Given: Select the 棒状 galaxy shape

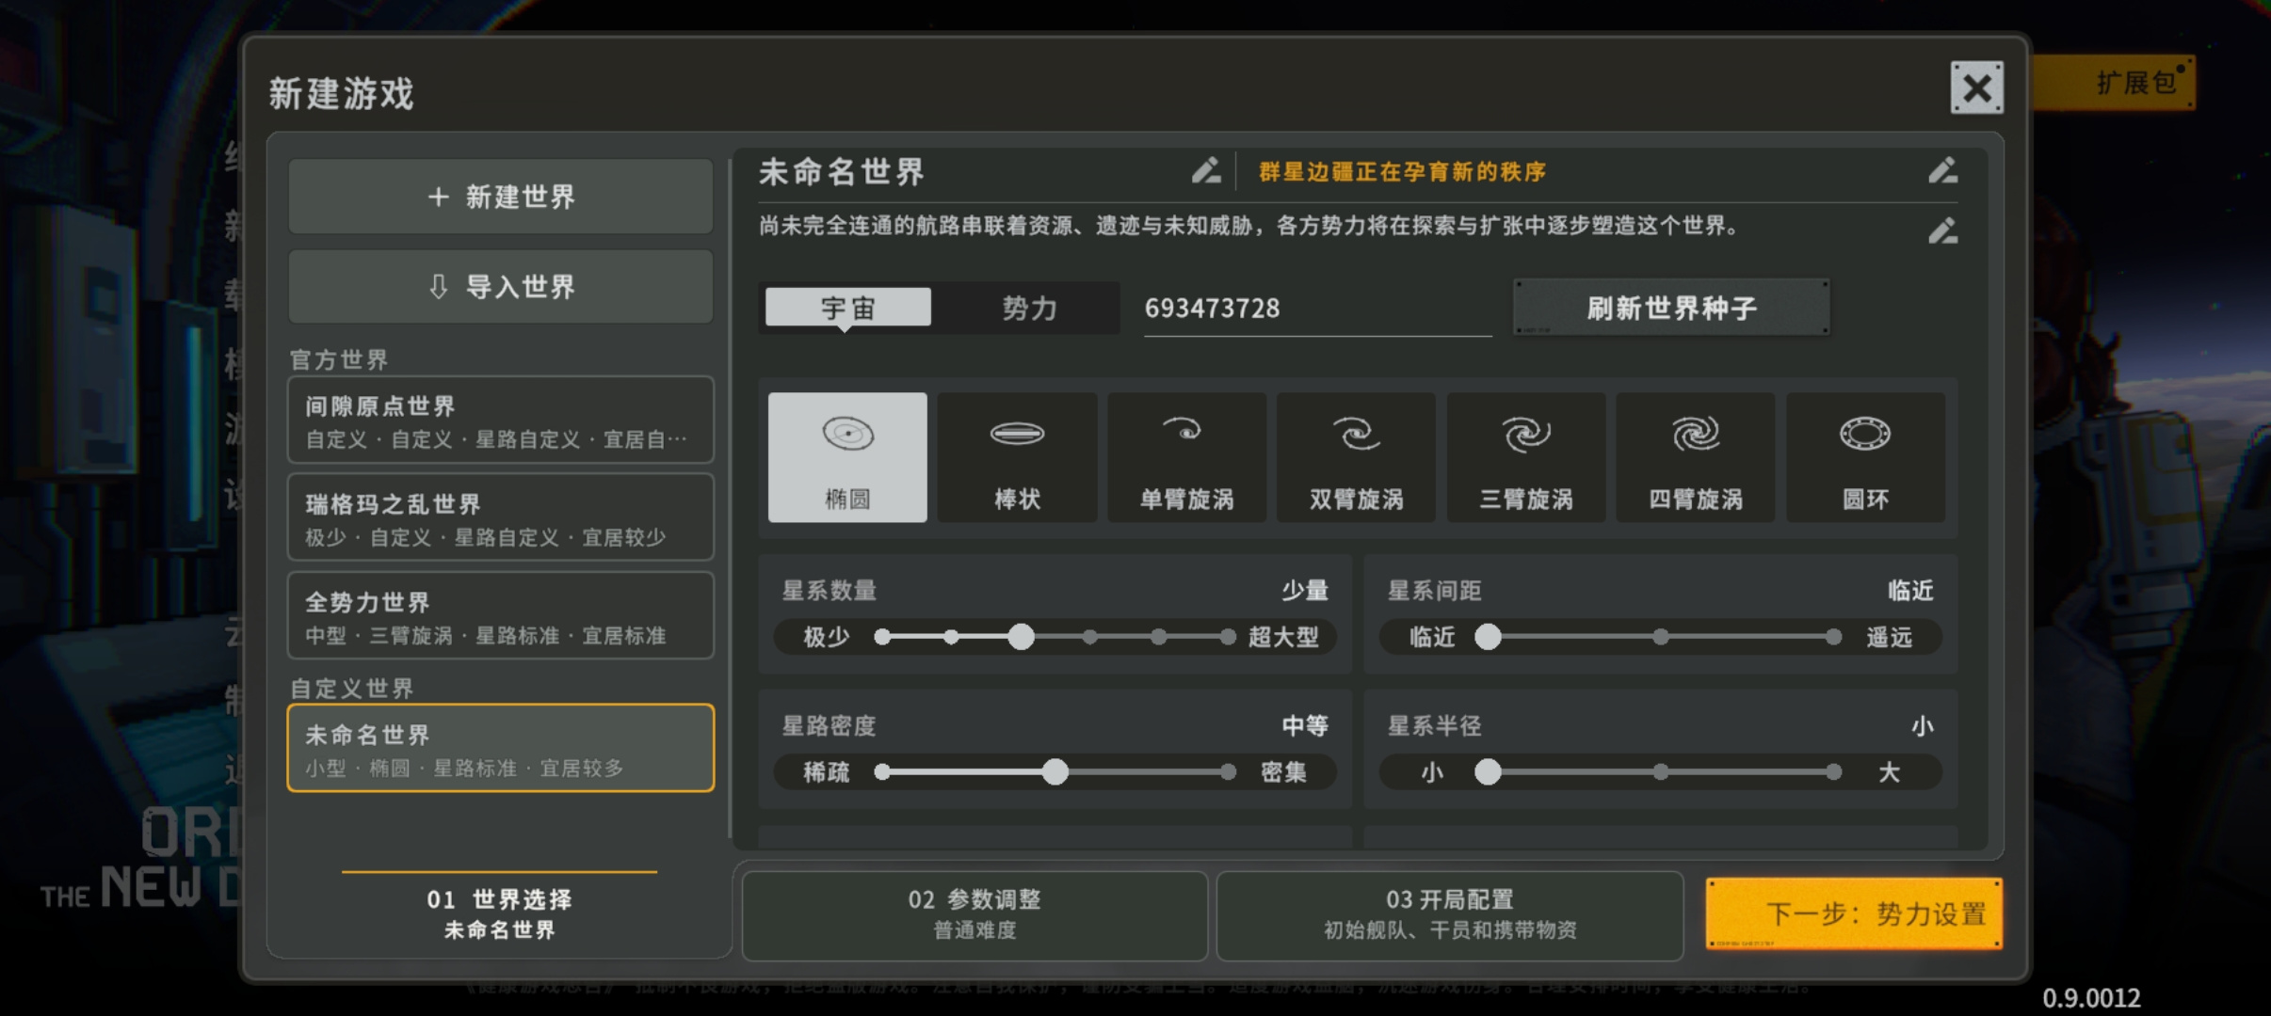Looking at the screenshot, I should pyautogui.click(x=1017, y=457).
